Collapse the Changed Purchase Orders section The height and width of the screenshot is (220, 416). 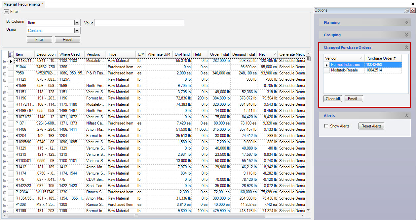[406, 47]
